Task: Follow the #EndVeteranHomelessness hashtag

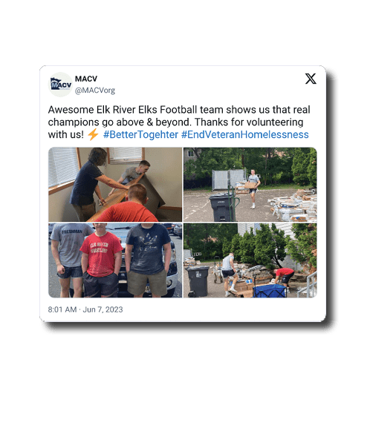Action: pyautogui.click(x=245, y=134)
